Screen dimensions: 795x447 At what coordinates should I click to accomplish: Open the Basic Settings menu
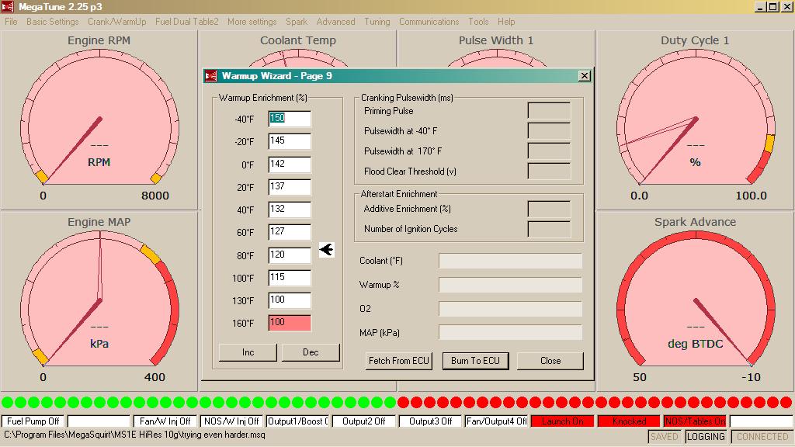coord(52,22)
